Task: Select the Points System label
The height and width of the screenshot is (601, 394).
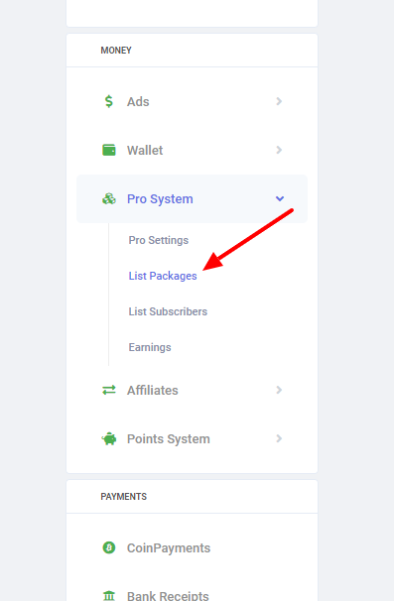Action: (x=169, y=439)
